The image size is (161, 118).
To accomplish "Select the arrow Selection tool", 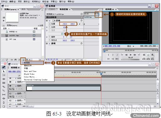I will pos(4,71).
